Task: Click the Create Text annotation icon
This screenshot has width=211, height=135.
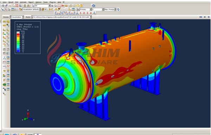Action: [x=6, y=10]
